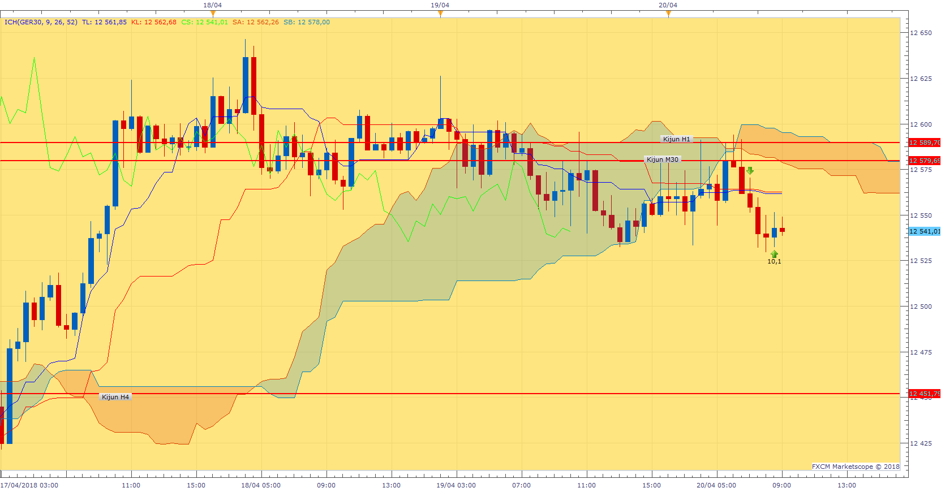Image resolution: width=941 pixels, height=492 pixels.
Task: Click the 10,1 value label under the candle
Action: tap(774, 261)
